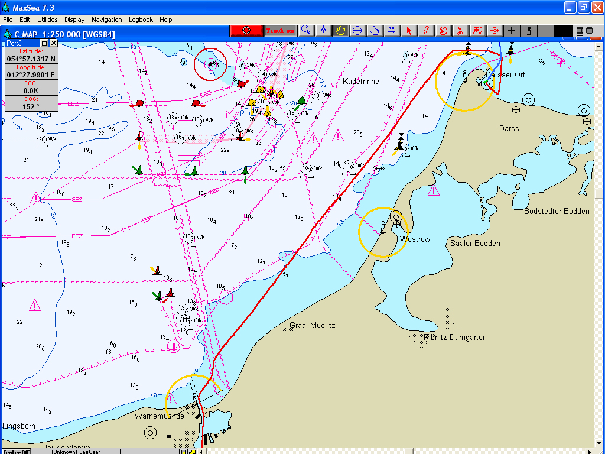
Task: Click the underlined window layout icon
Action: click(580, 31)
